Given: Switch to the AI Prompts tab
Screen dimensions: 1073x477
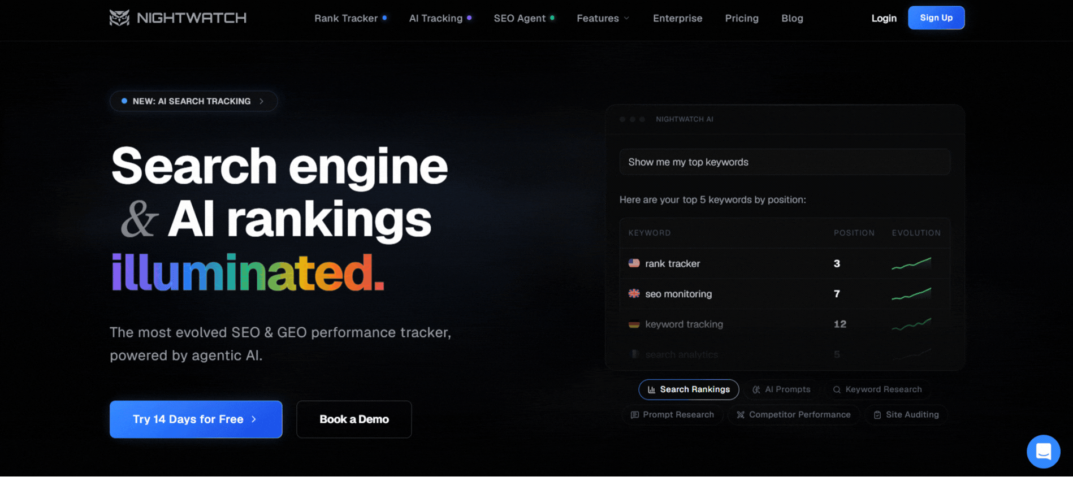Looking at the screenshot, I should point(781,389).
